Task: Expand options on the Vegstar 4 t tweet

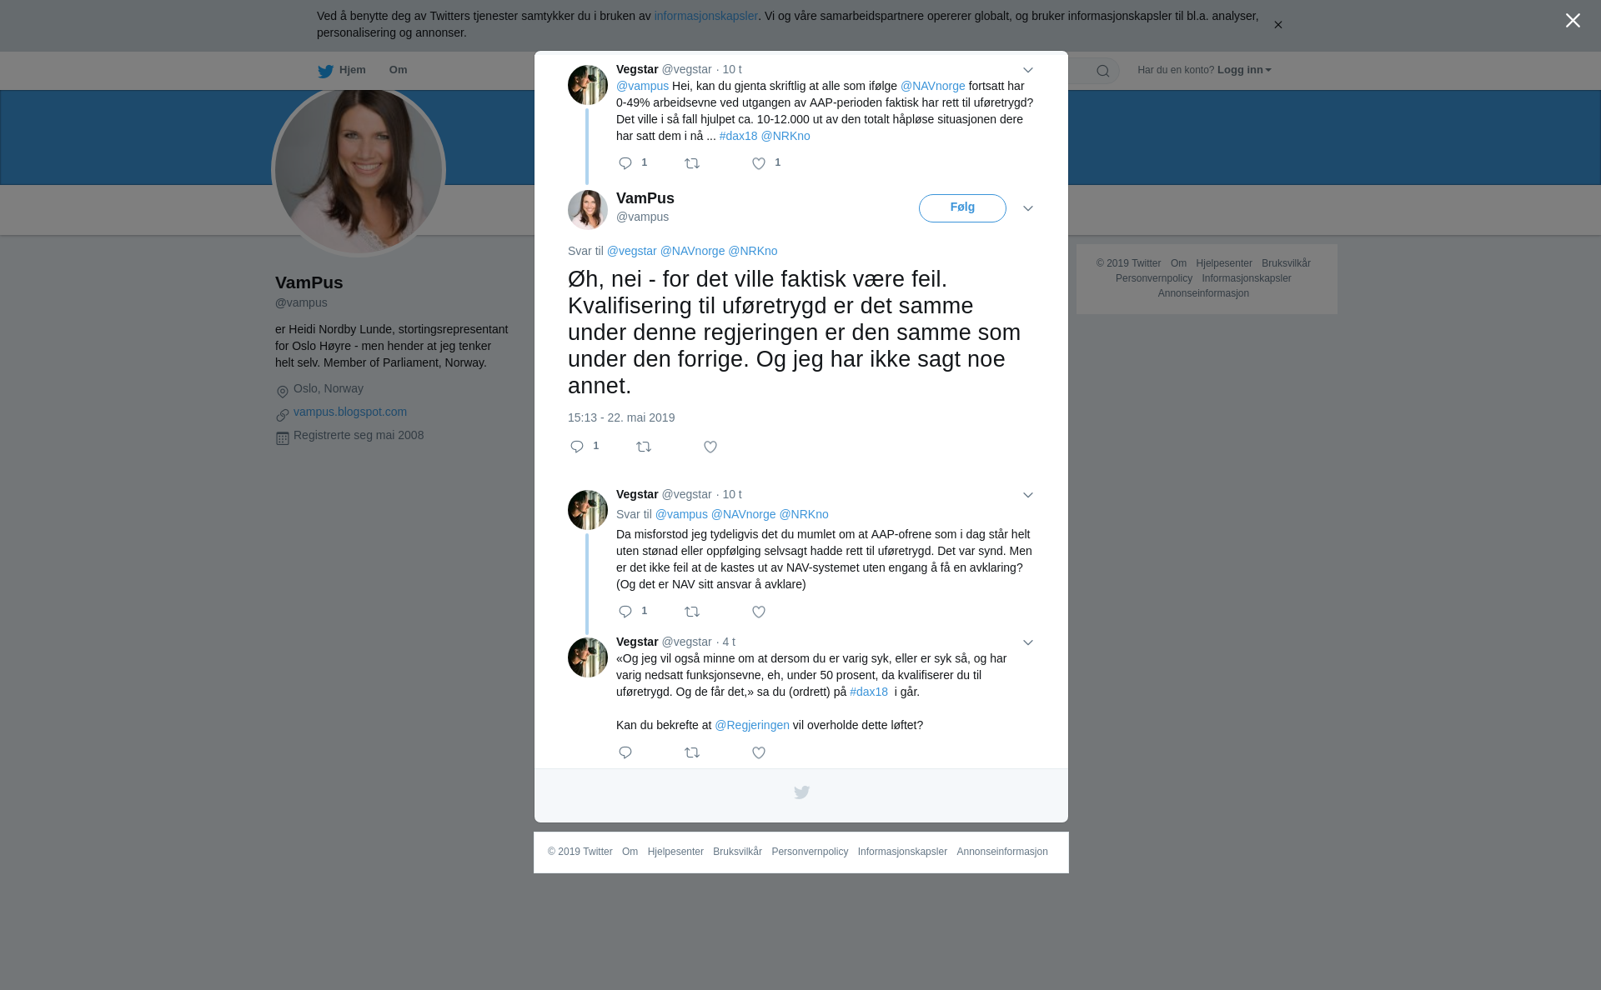Action: point(1028,643)
